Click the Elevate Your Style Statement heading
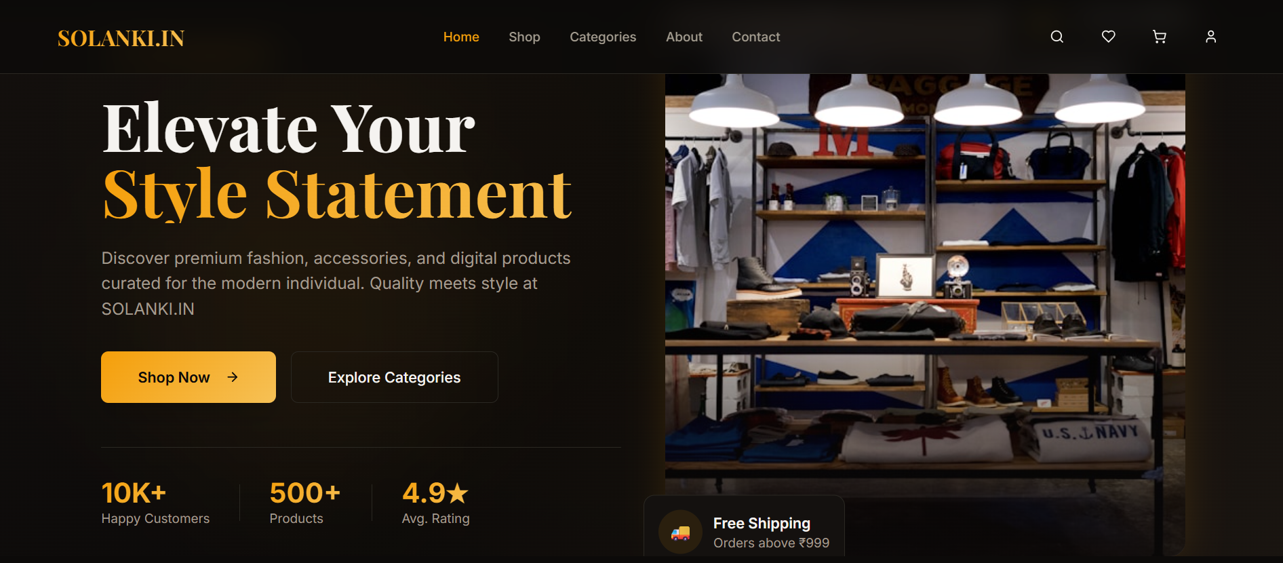The height and width of the screenshot is (563, 1283). point(337,161)
